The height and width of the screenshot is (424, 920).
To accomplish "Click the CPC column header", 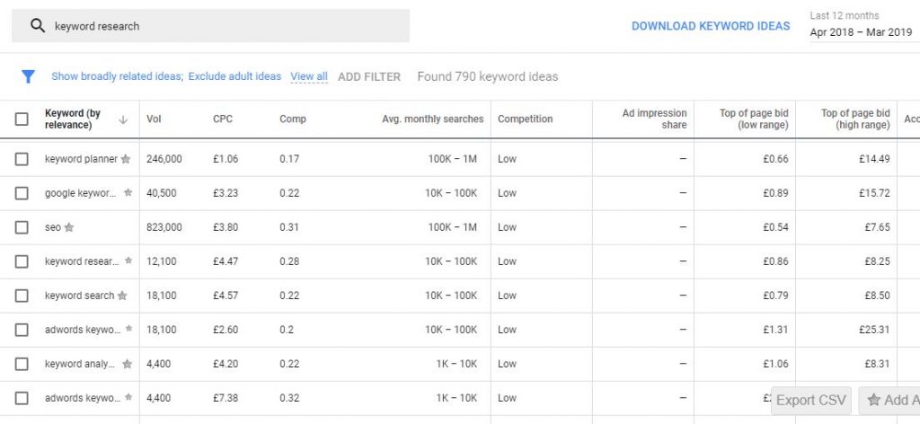I will pyautogui.click(x=223, y=119).
